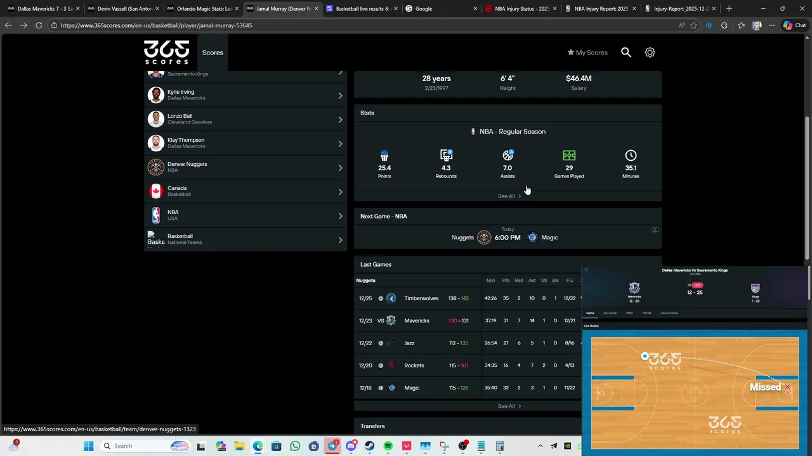Click the Nuggets header in Last Games
The height and width of the screenshot is (456, 812).
[x=365, y=281]
